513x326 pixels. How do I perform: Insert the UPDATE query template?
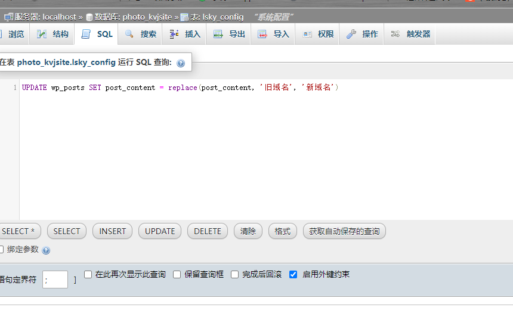pyautogui.click(x=160, y=231)
